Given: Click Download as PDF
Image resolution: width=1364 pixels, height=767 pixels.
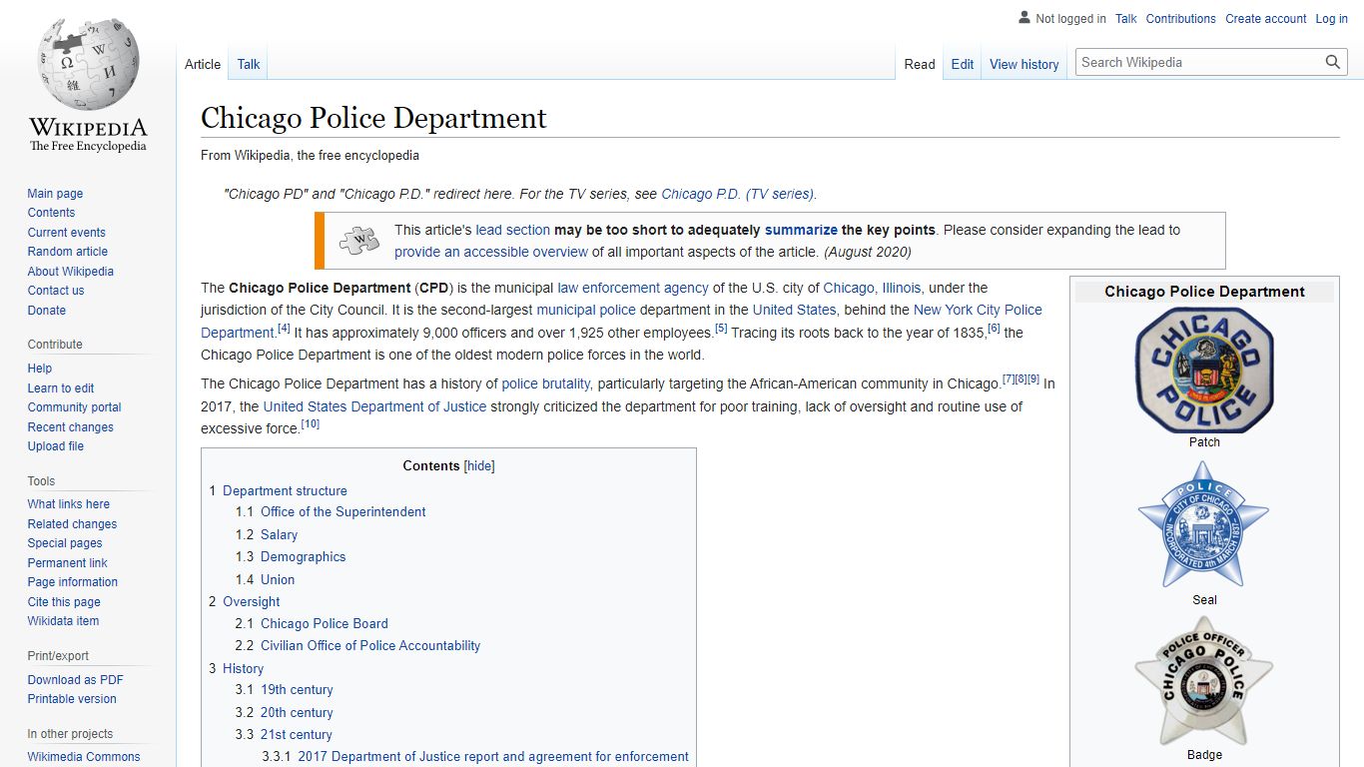Looking at the screenshot, I should point(76,680).
